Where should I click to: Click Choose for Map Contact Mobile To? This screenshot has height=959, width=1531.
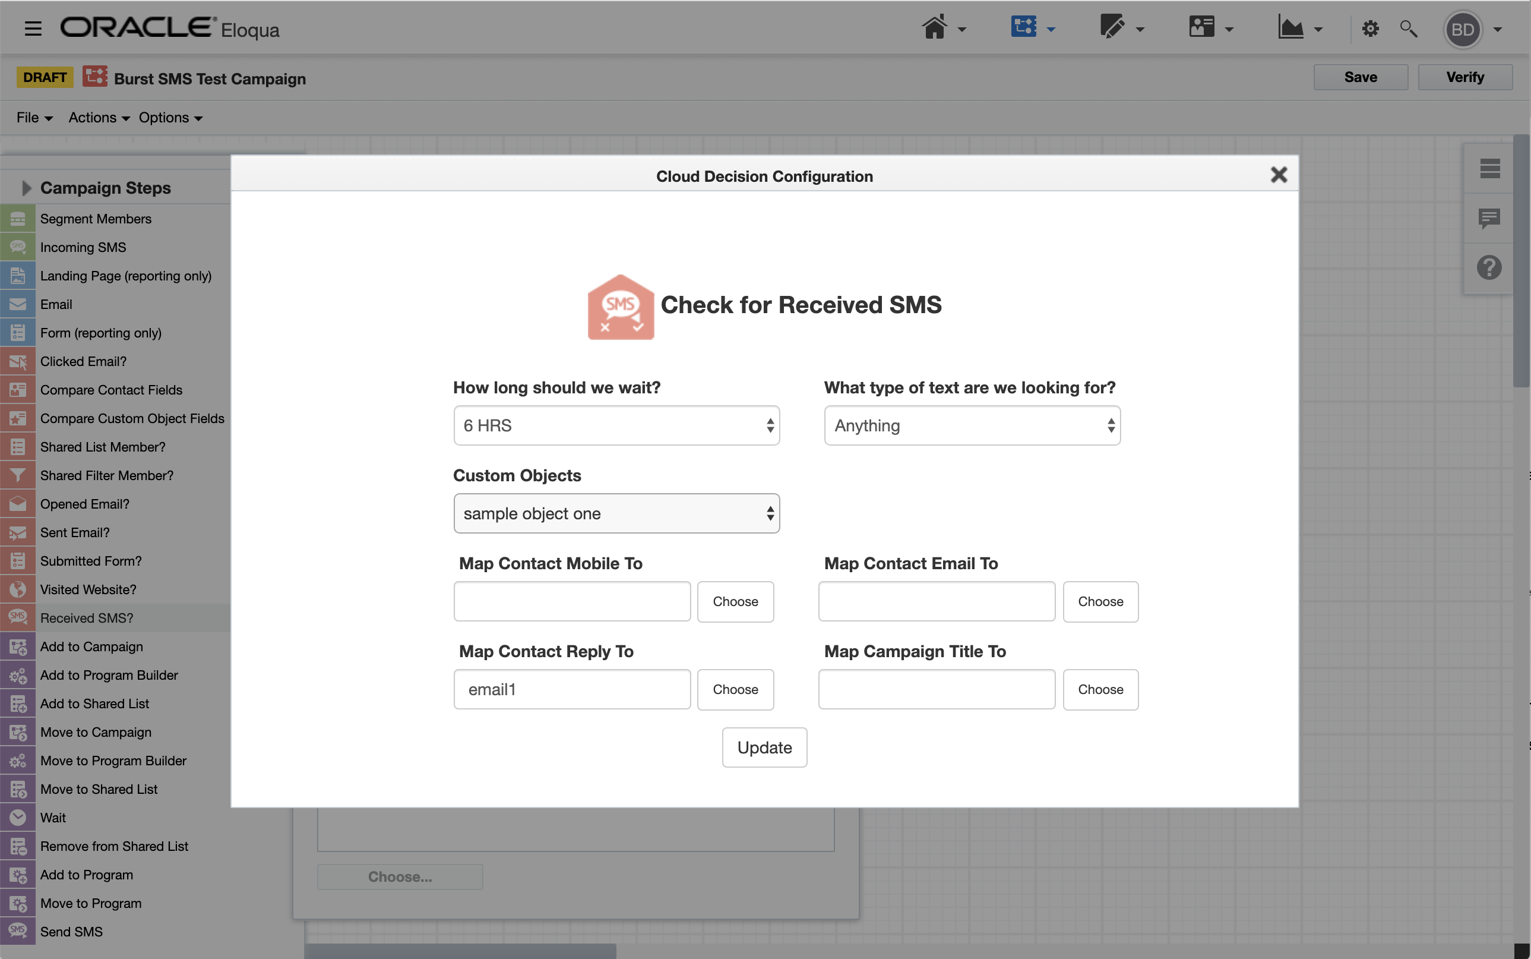tap(735, 601)
